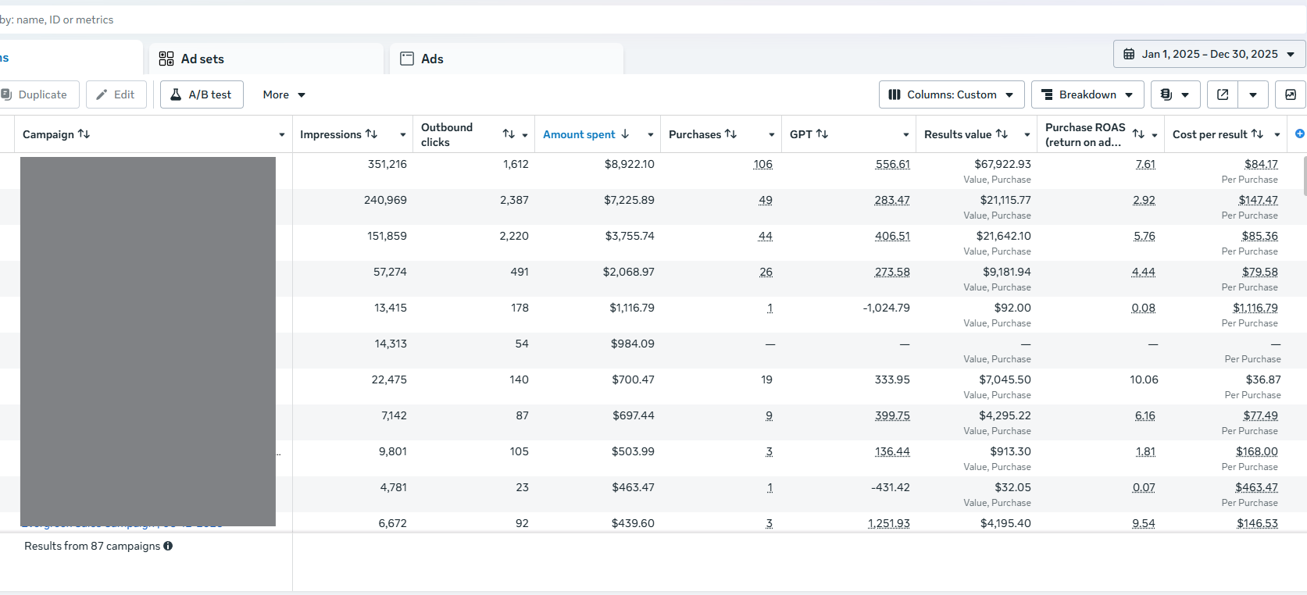Sort by Impressions using its arrows icon
Image resolution: width=1307 pixels, height=595 pixels.
[372, 134]
